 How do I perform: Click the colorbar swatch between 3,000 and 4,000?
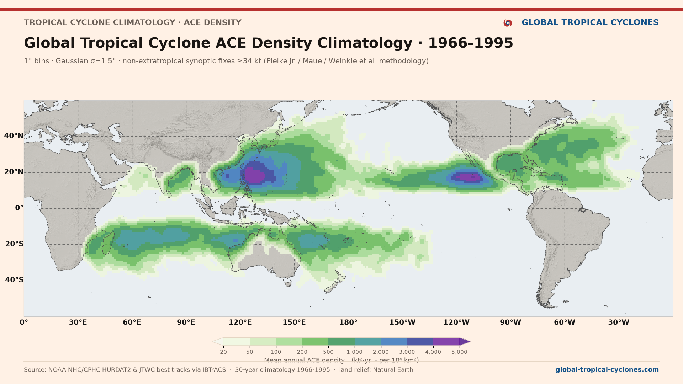tap(420, 342)
